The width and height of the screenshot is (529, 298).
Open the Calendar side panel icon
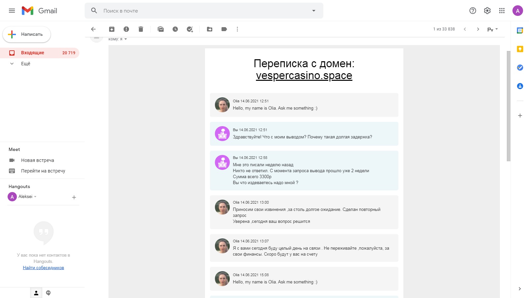pos(520,30)
